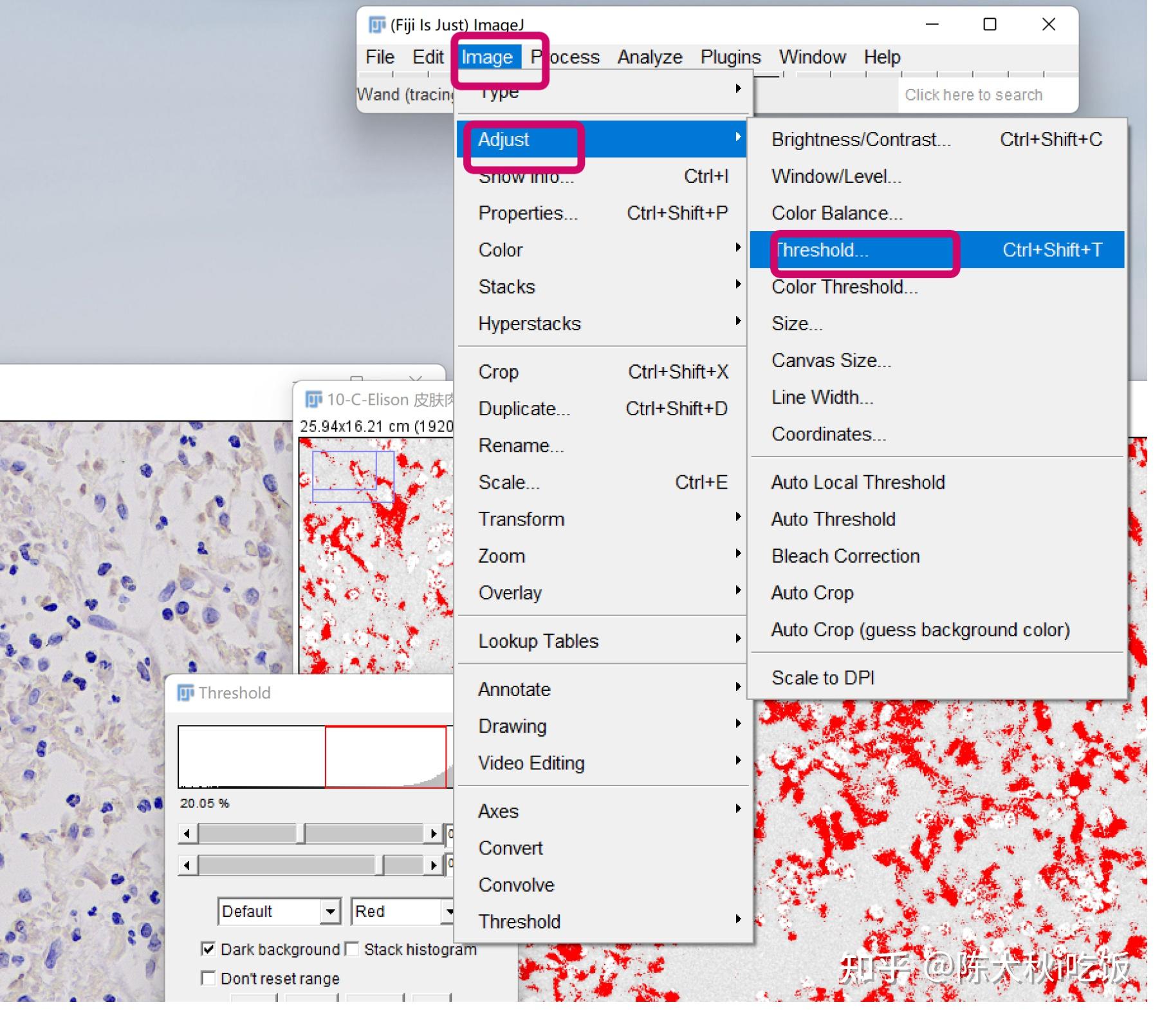The image size is (1162, 1016).
Task: Maximize the Fiji ImageJ window
Action: click(x=990, y=24)
